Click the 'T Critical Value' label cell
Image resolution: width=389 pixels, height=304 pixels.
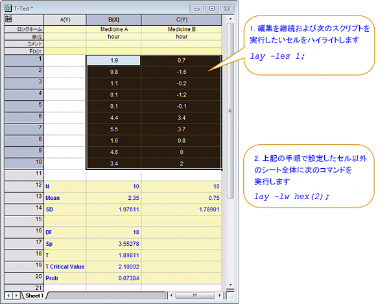pos(65,266)
